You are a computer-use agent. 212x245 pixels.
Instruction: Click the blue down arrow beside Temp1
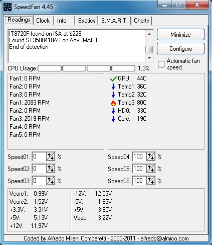pos(113,87)
